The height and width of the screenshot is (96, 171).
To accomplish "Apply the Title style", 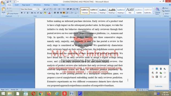I will click(x=130, y=11).
